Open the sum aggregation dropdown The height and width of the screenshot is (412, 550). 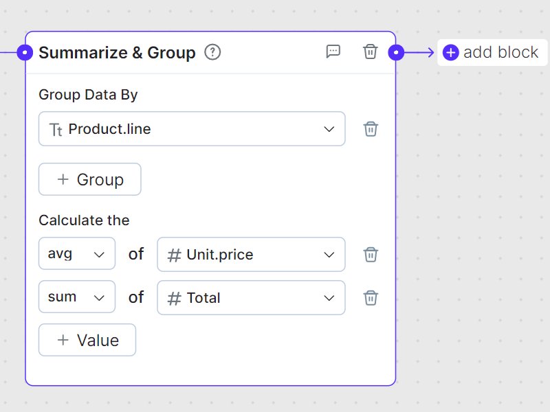pos(76,297)
